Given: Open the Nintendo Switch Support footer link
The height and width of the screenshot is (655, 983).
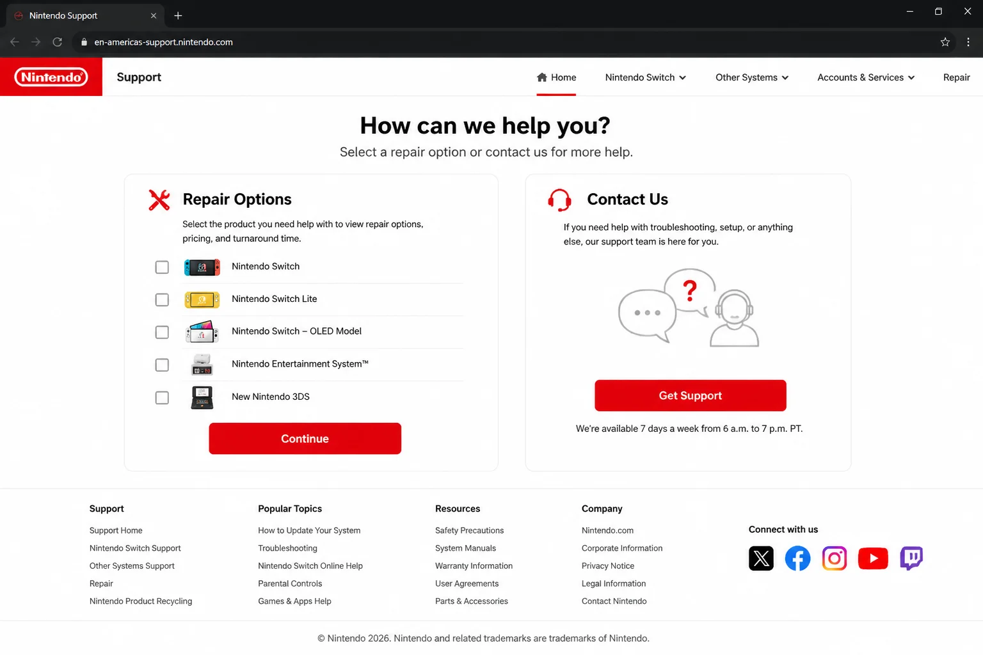Looking at the screenshot, I should click(x=135, y=549).
